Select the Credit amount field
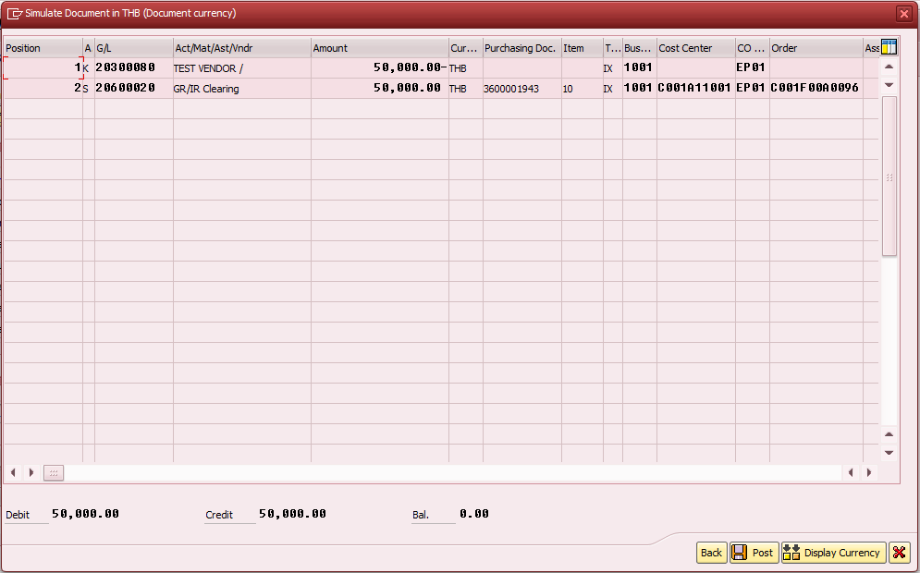This screenshot has height=573, width=920. [x=293, y=514]
